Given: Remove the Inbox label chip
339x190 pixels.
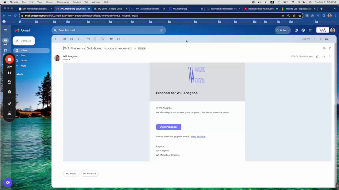Looking at the screenshot, I should tap(144, 48).
